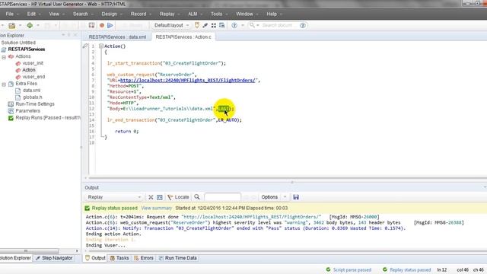Open the dropdown arrow beside add script icon
This screenshot has width=487, height=274.
[38, 25]
